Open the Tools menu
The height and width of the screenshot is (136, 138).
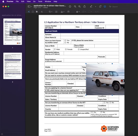click(x=40, y=2)
